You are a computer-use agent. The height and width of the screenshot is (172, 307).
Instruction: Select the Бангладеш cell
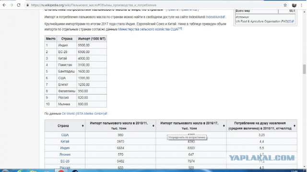click(x=67, y=71)
